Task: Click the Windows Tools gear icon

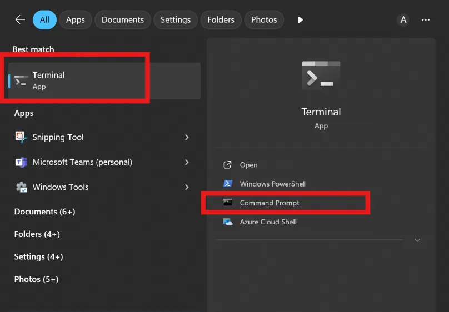Action: (21, 187)
